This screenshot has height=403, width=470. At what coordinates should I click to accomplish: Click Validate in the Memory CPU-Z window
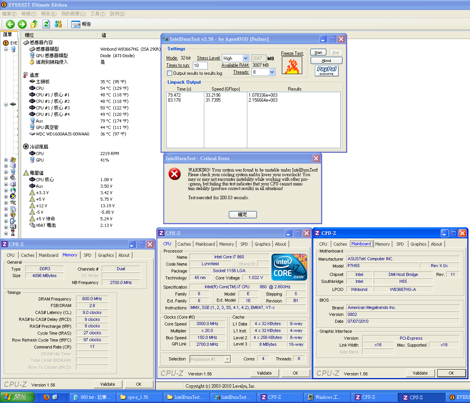[108, 384]
